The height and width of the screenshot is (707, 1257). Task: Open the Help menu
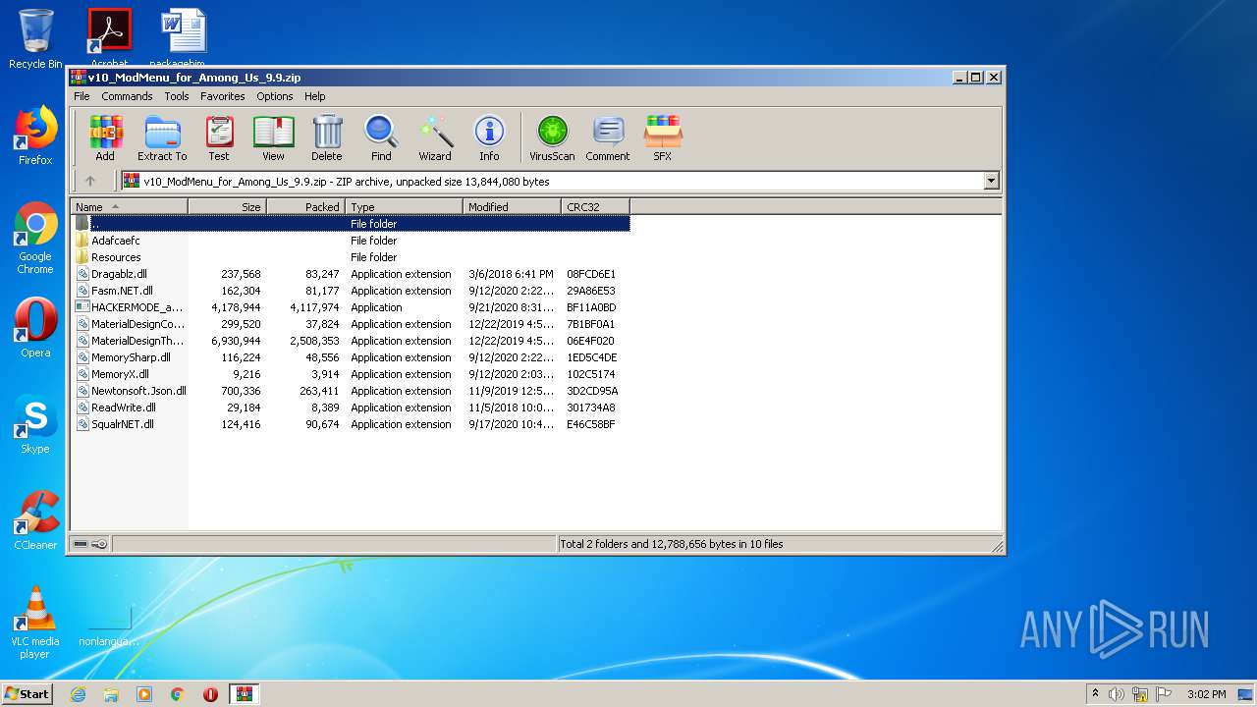click(x=314, y=96)
